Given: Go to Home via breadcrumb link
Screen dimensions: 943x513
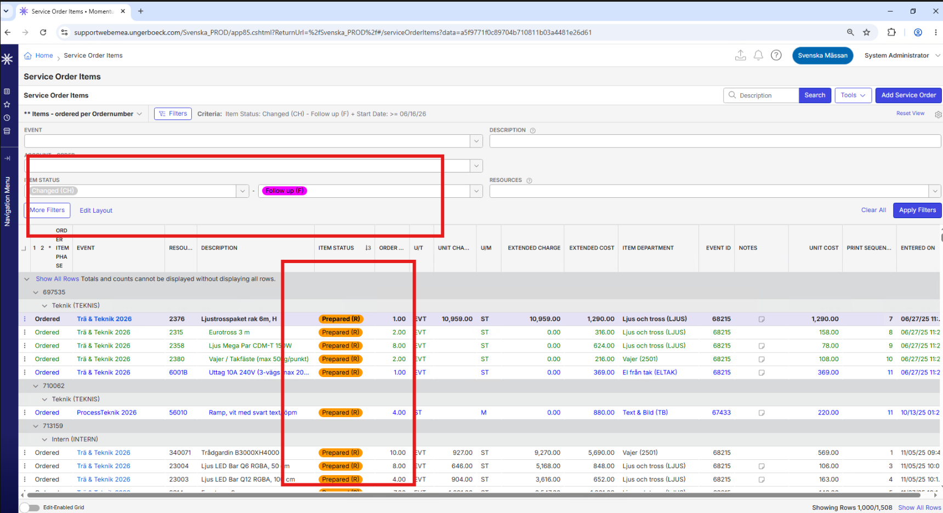Looking at the screenshot, I should point(44,56).
